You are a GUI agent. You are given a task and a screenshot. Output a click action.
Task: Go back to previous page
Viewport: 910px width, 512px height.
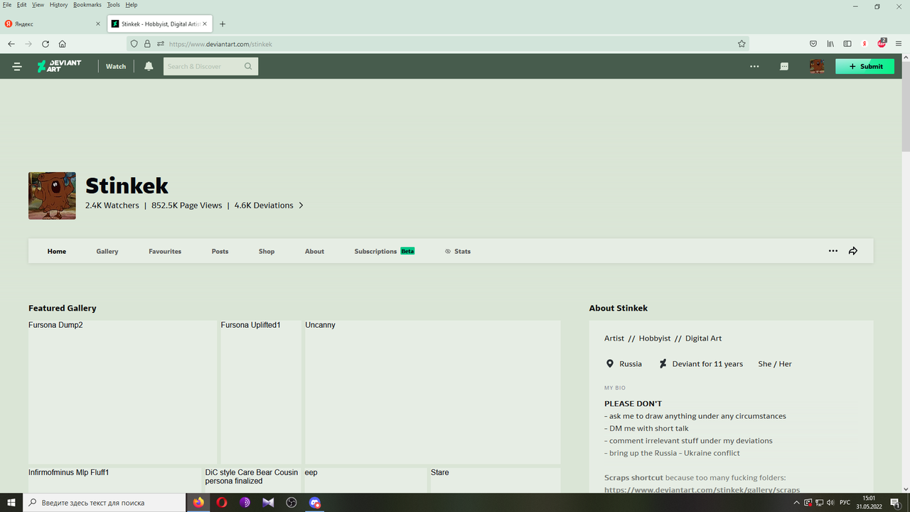(x=11, y=43)
